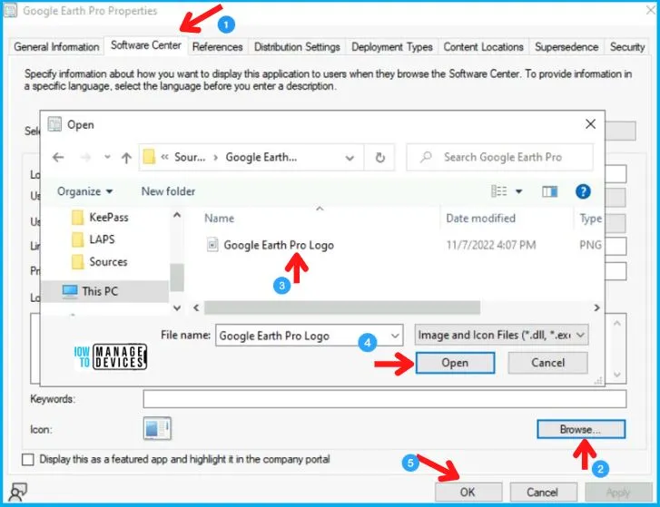The width and height of the screenshot is (660, 507).
Task: Select the Software Center tab
Action: tap(145, 45)
